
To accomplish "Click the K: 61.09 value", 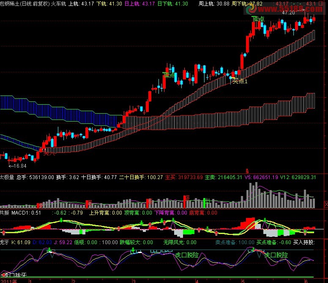I will [21, 242].
